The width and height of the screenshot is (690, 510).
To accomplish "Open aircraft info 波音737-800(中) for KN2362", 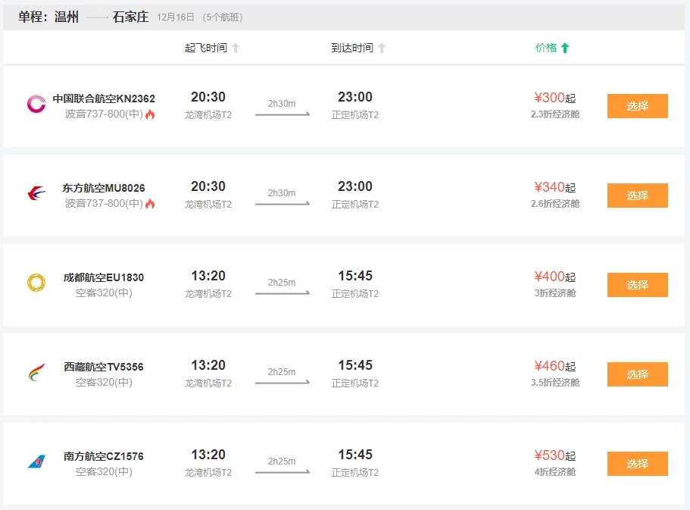I will click(x=104, y=114).
